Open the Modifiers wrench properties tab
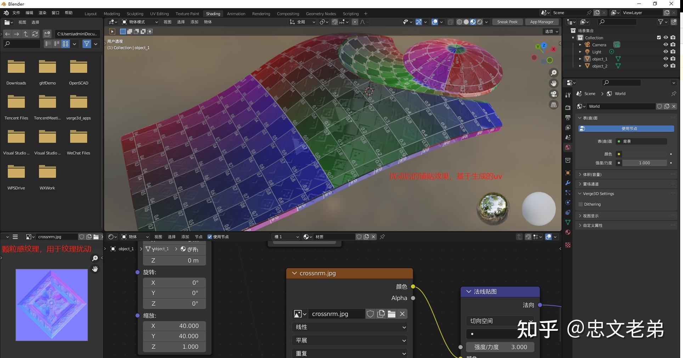This screenshot has width=683, height=358. (568, 183)
